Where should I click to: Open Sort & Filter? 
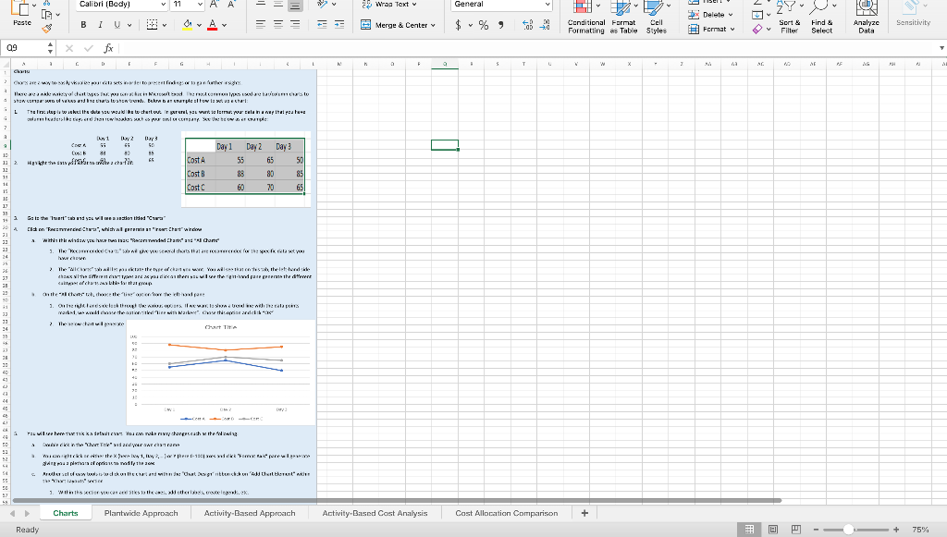[x=789, y=17]
